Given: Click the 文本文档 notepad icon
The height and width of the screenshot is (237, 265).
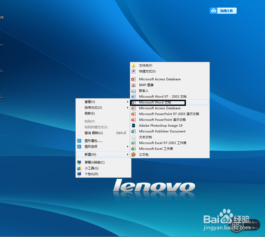Looking at the screenshot, I should 134,137.
